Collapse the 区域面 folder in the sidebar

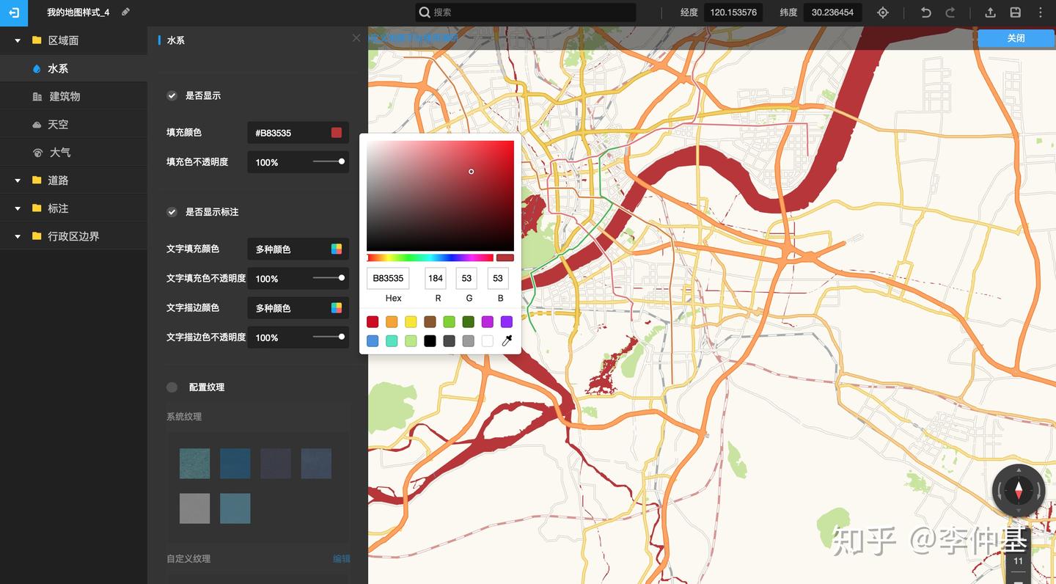click(16, 40)
